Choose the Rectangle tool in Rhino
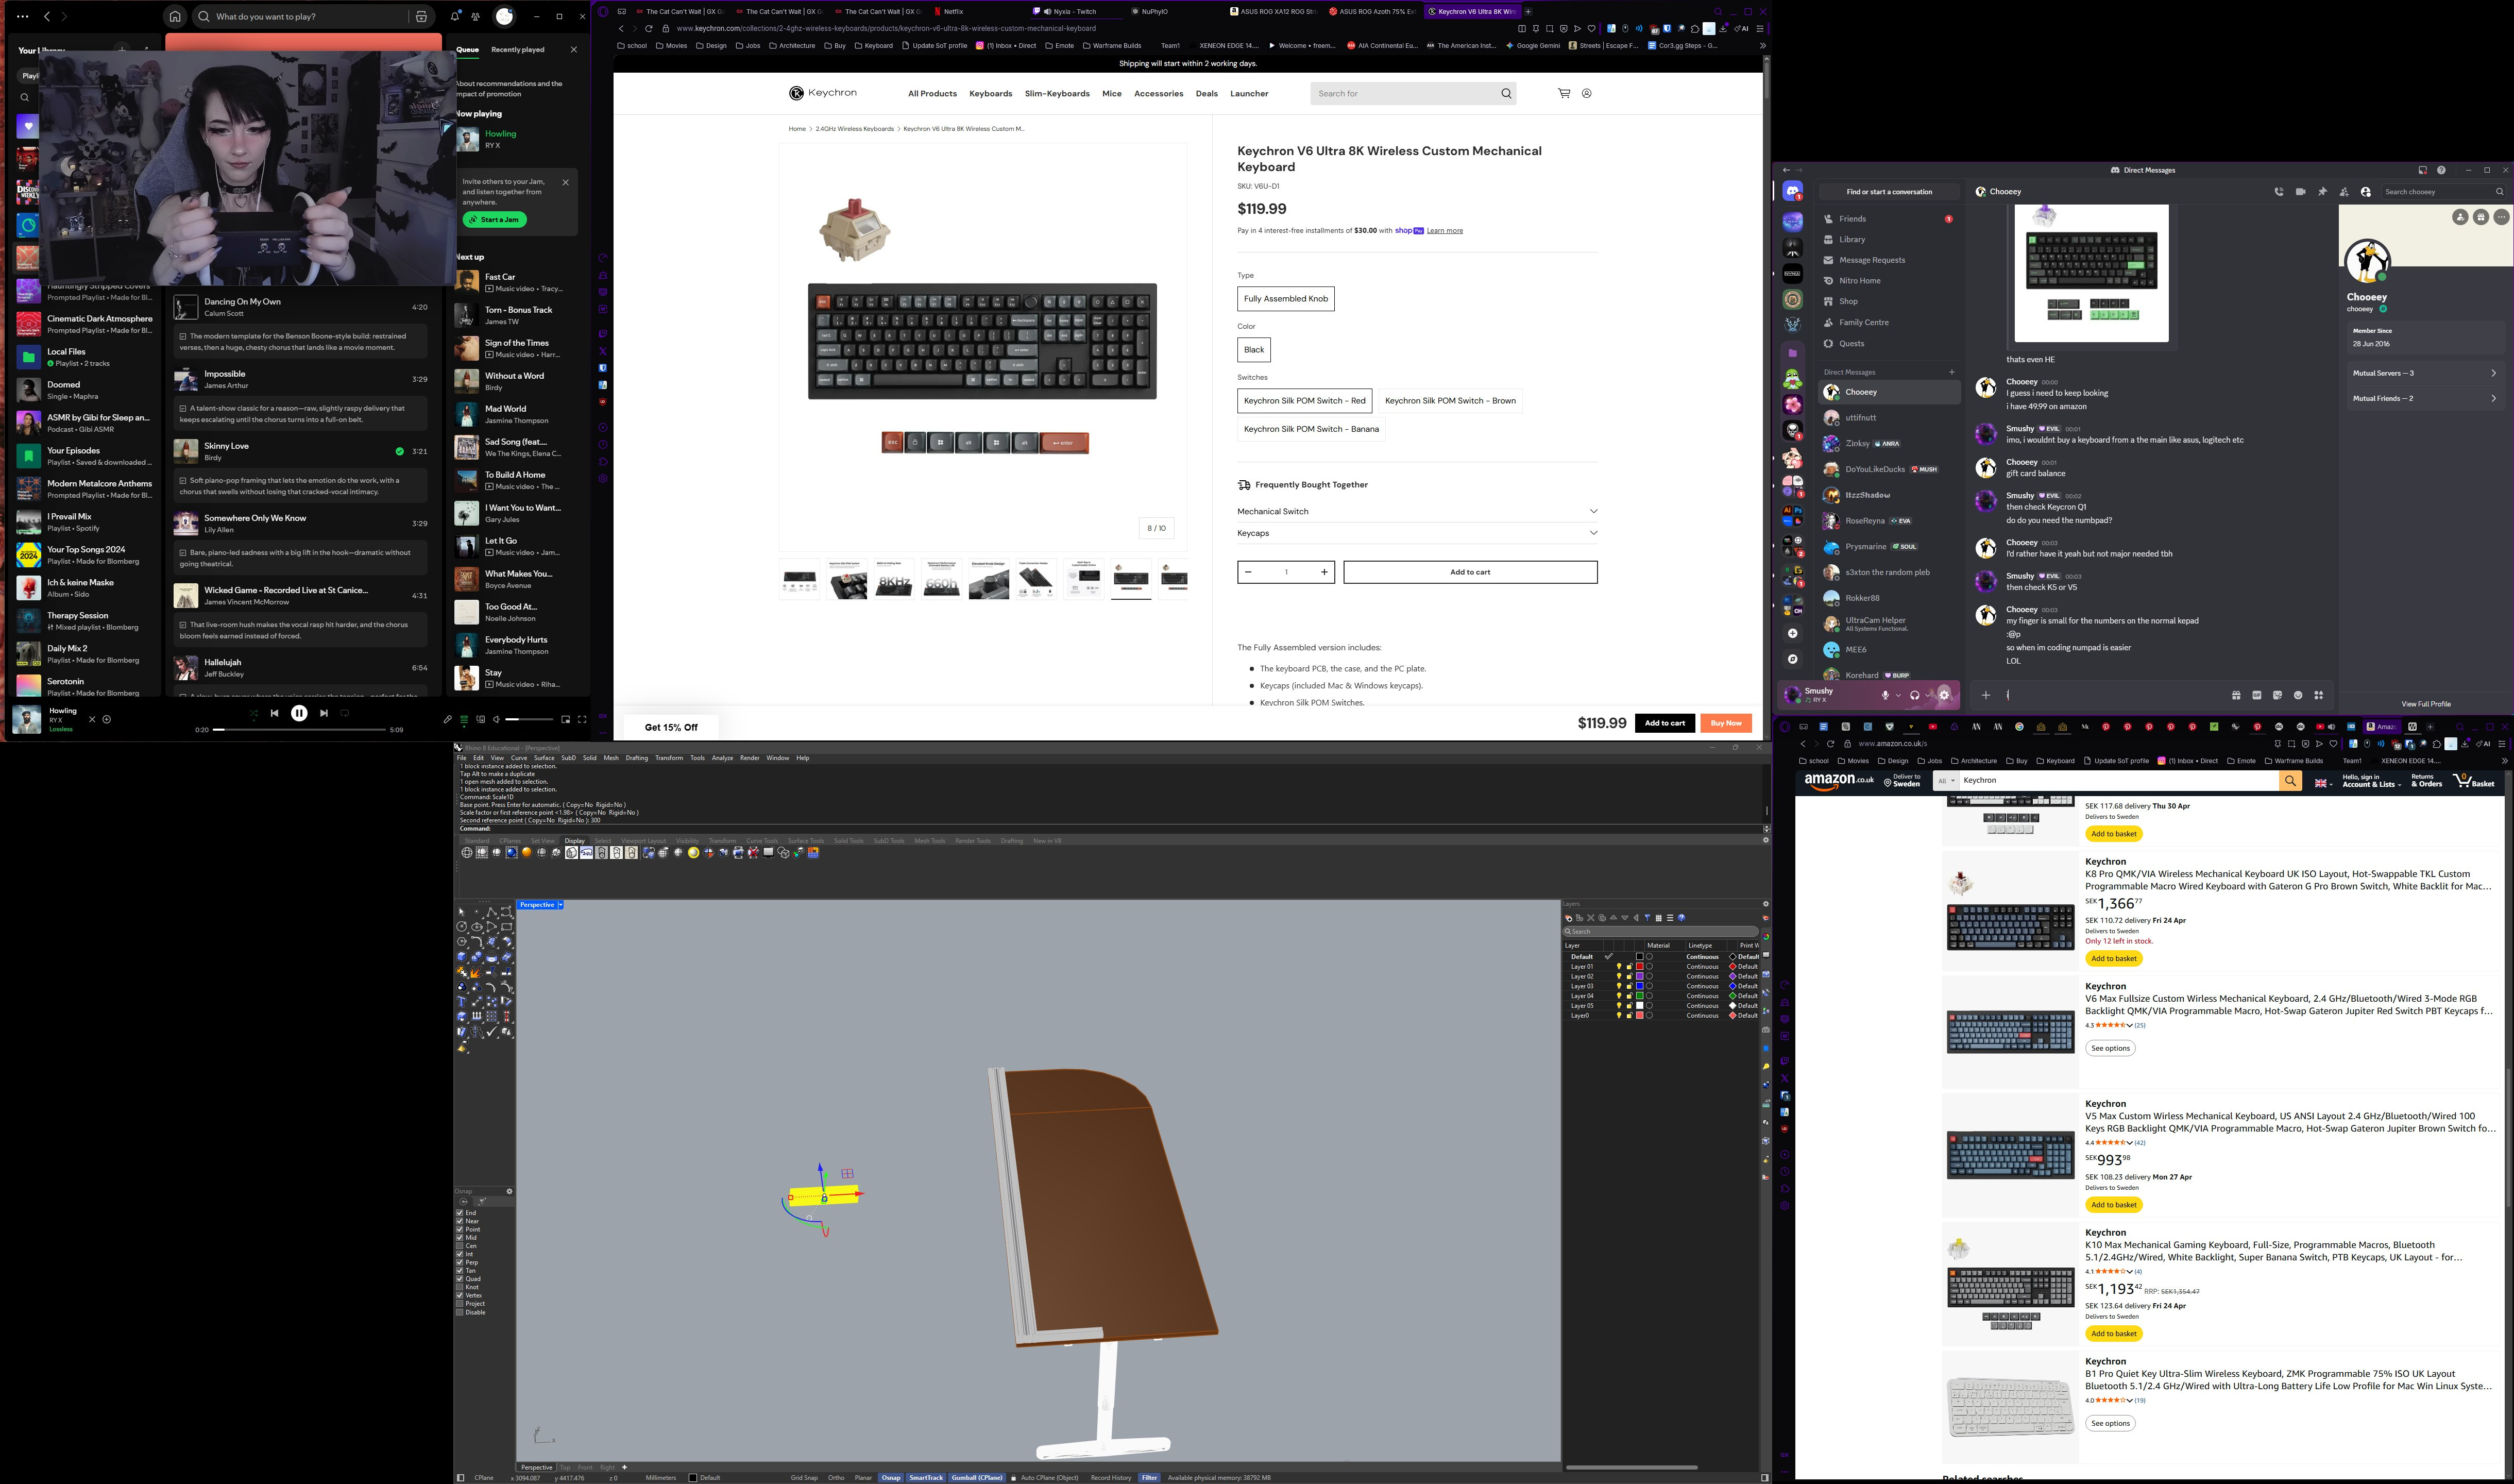 507,927
